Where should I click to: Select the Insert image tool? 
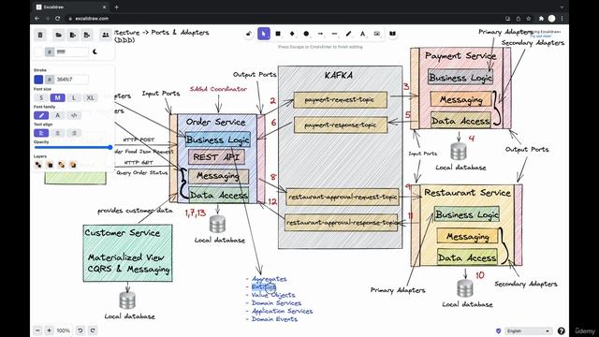376,34
